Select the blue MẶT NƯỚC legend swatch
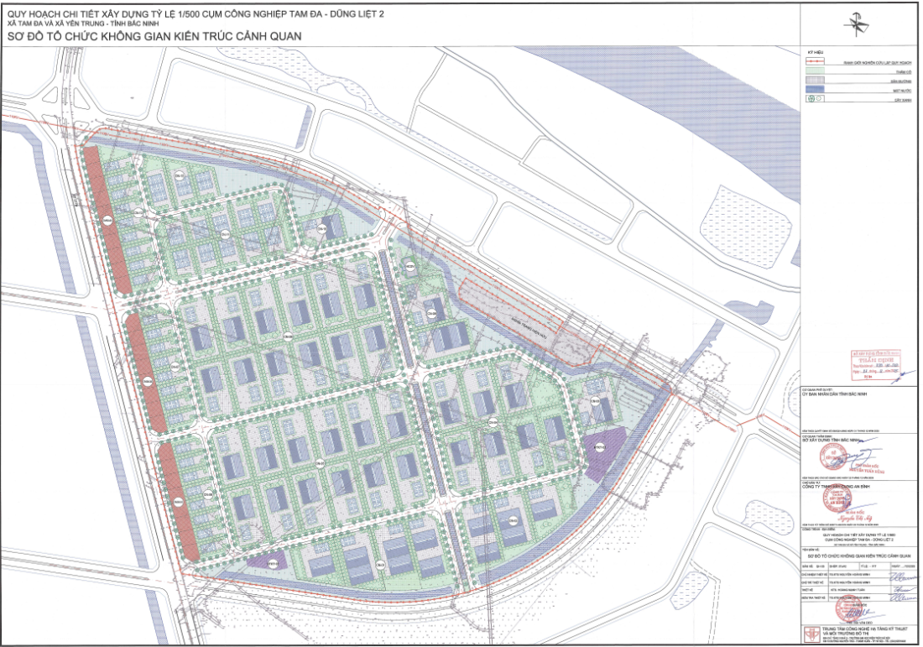The height and width of the screenshot is (647, 923). click(x=816, y=89)
